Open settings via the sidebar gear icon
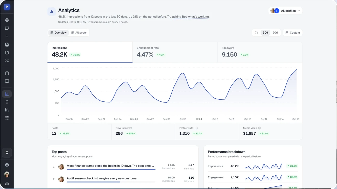The image size is (337, 189). pyautogui.click(x=7, y=165)
